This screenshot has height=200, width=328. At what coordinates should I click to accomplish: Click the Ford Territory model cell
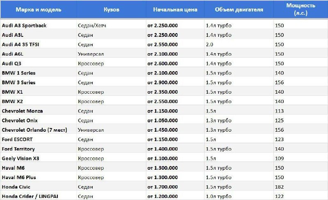point(39,149)
